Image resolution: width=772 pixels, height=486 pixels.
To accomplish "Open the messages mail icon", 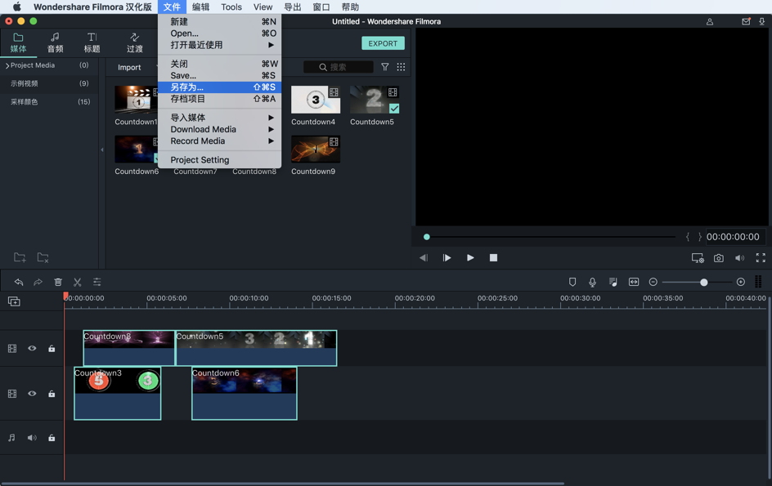I will coord(746,21).
